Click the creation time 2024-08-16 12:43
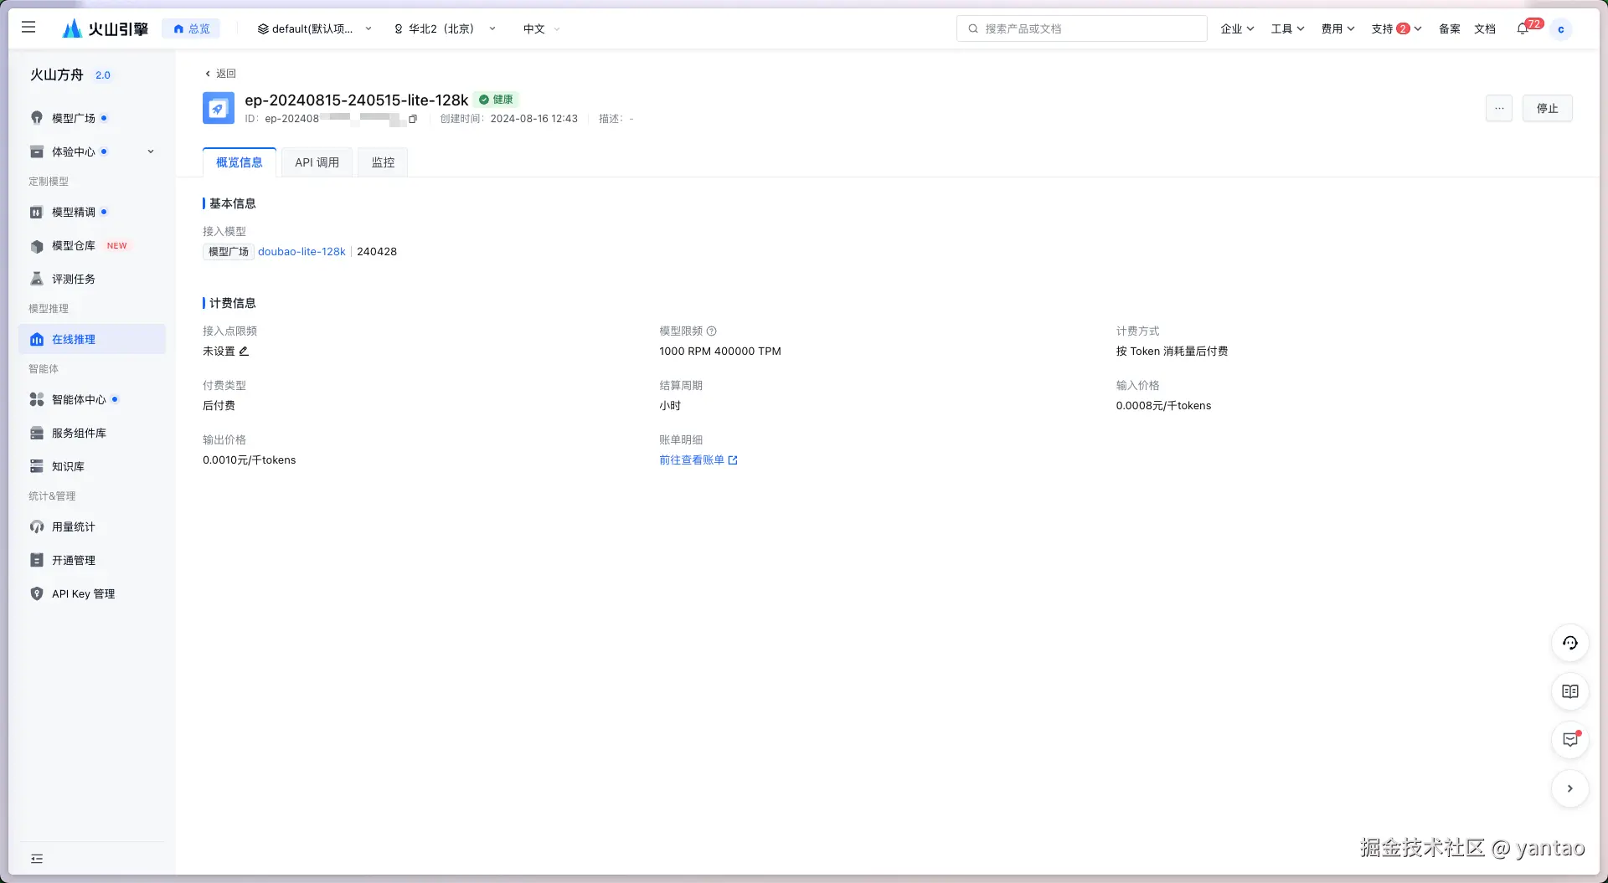Screen dimensions: 1608x883 pyautogui.click(x=534, y=119)
